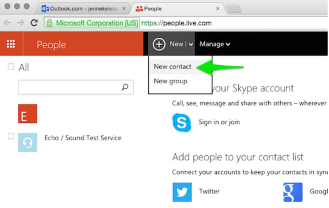
Task: Click the search magnifier icon
Action: point(125,87)
